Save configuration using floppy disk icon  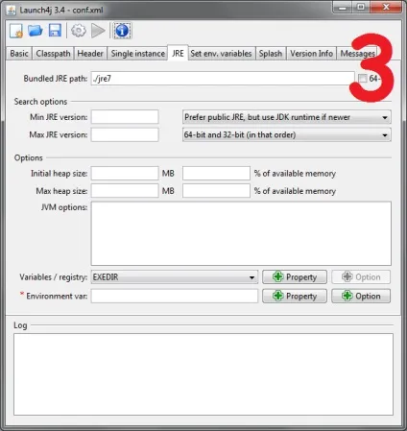click(x=55, y=31)
